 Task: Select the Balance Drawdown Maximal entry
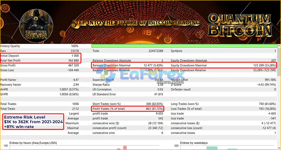pos(128,65)
